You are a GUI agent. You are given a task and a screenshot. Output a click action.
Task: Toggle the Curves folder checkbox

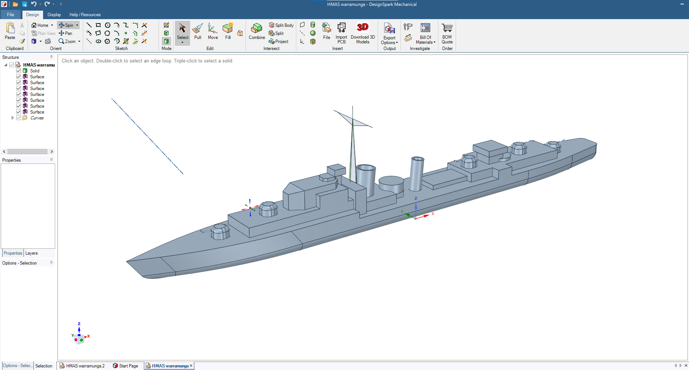click(19, 118)
